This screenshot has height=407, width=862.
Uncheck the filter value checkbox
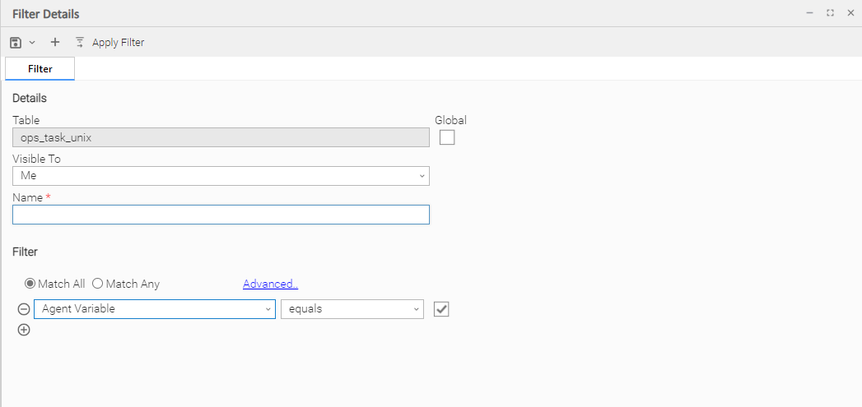pyautogui.click(x=441, y=309)
